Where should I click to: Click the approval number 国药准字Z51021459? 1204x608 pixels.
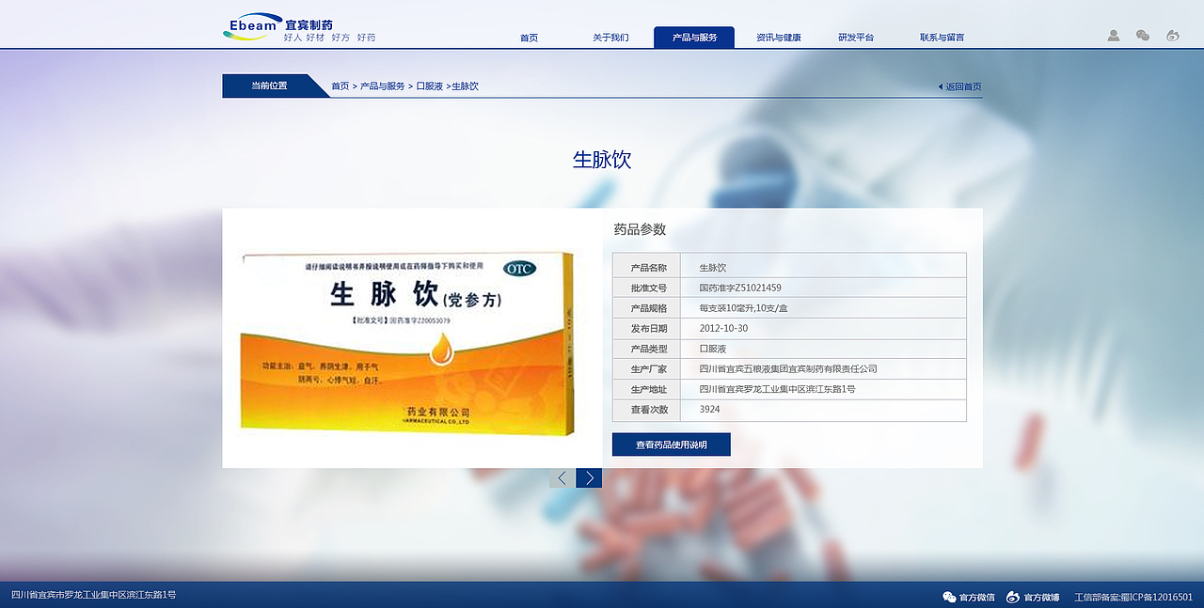[x=740, y=288]
